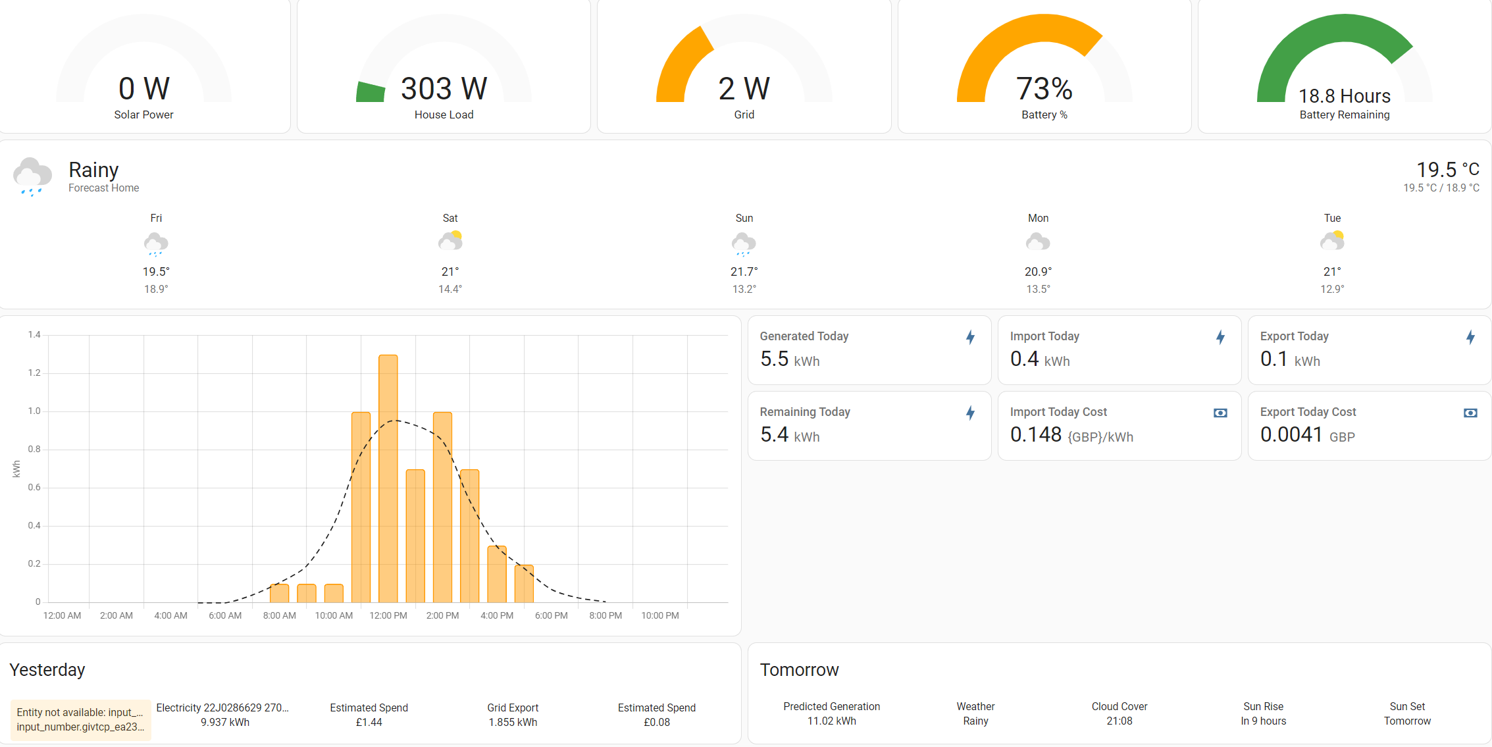Click the lightning bolt on Remaining Today
This screenshot has width=1492, height=747.
(x=970, y=413)
